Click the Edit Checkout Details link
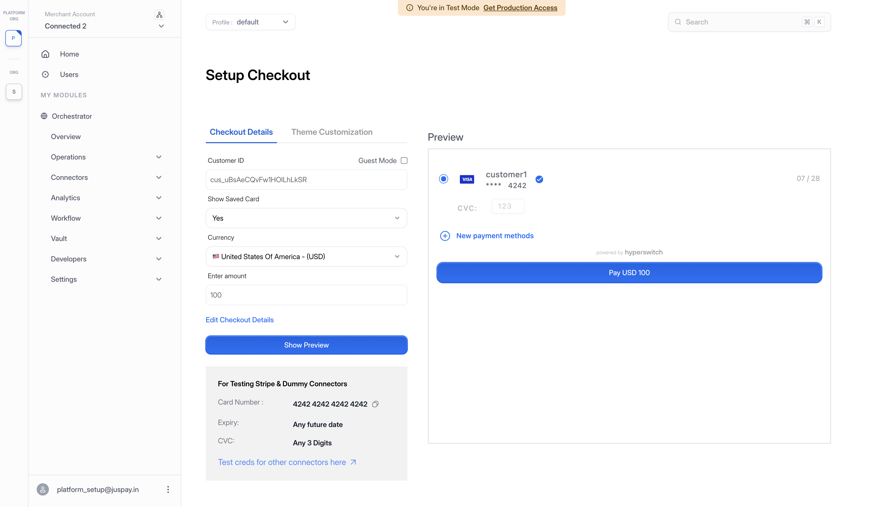 [239, 320]
